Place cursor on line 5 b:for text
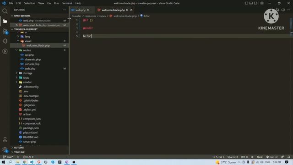The image size is (293, 165). pos(87,36)
